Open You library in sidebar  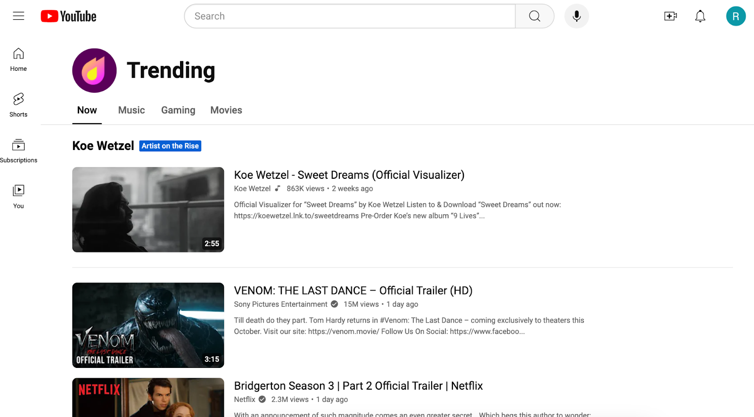(18, 197)
